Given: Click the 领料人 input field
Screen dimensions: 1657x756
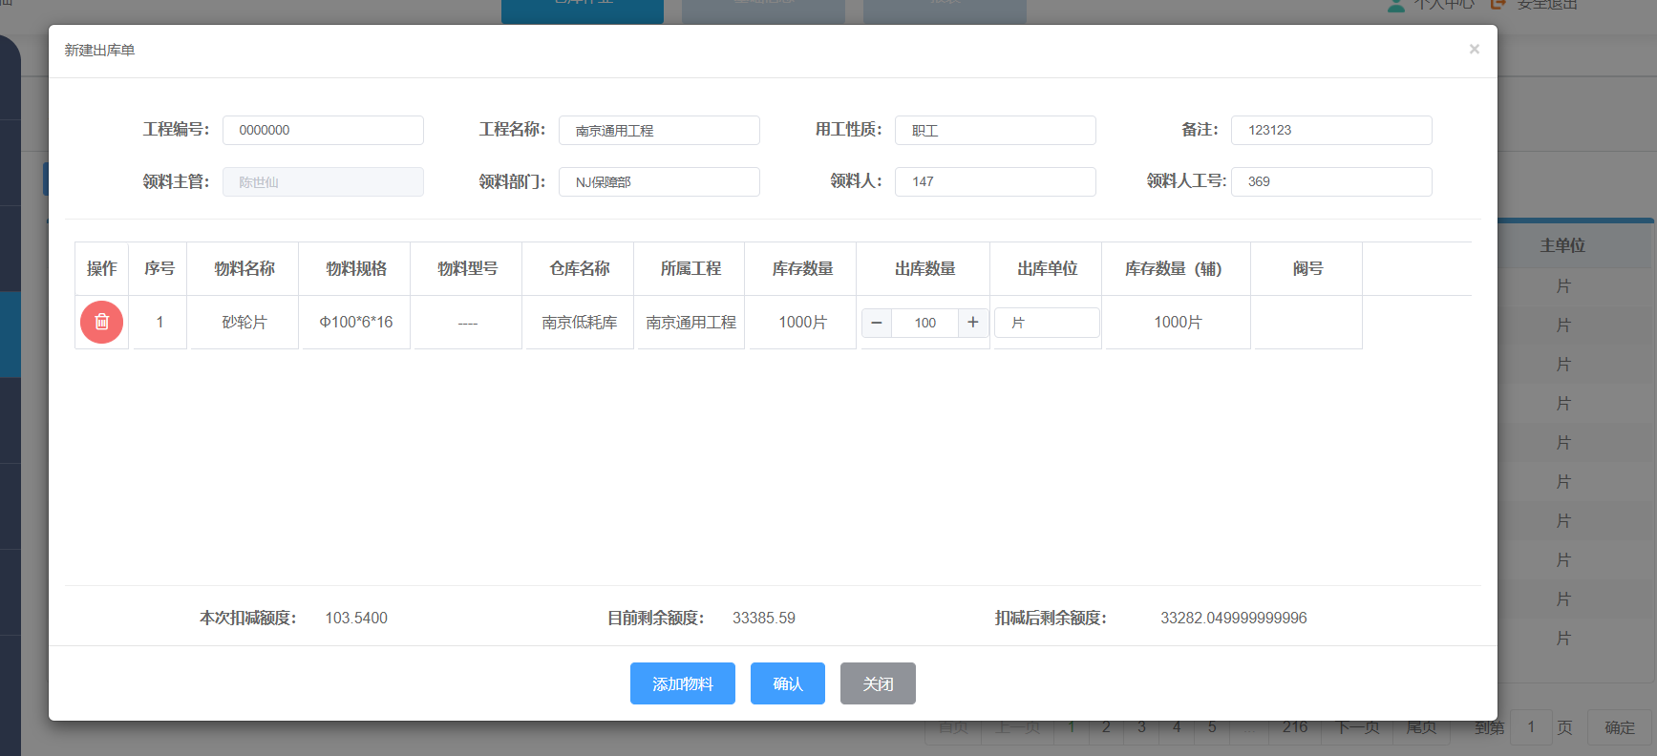Looking at the screenshot, I should tap(995, 182).
